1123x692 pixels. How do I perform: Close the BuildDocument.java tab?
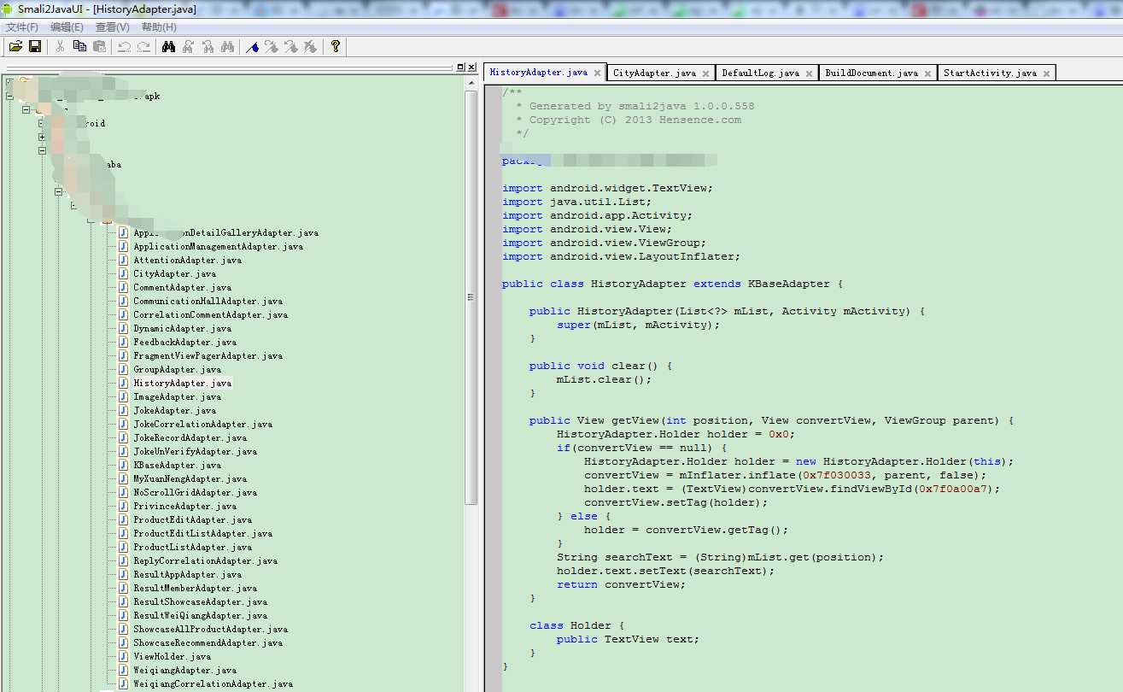927,73
